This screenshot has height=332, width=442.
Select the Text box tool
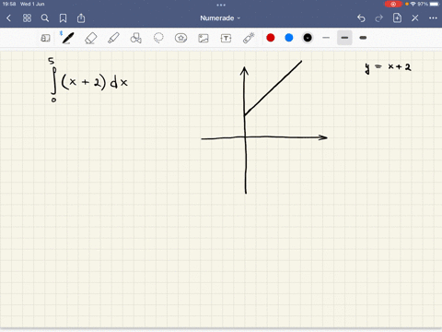[x=226, y=38]
